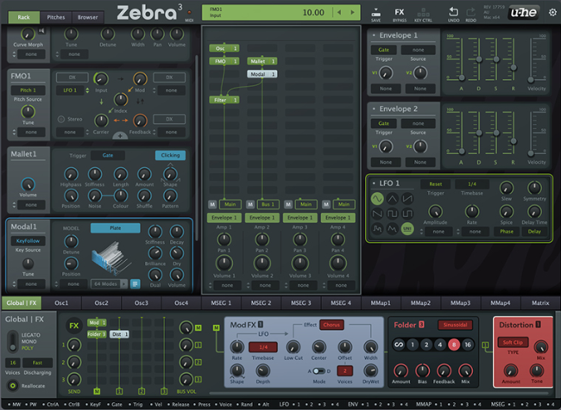Open the Sinusoidal folder type selector
561x410 pixels.
coord(455,325)
